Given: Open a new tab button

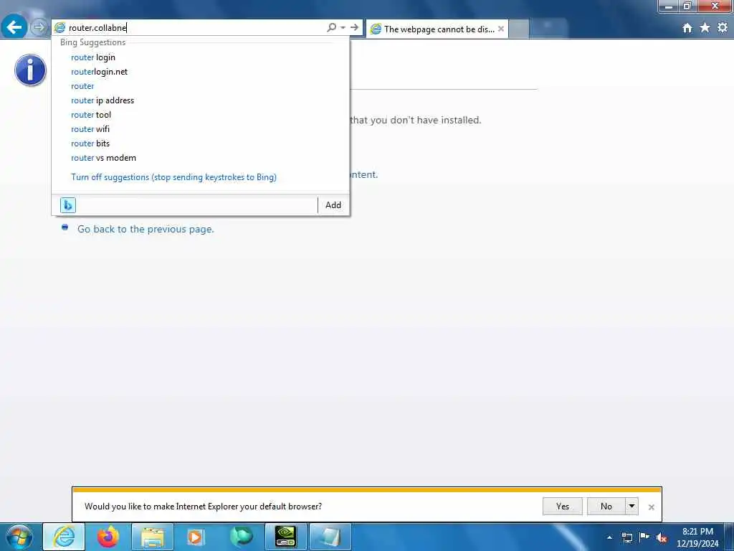Looking at the screenshot, I should [519, 29].
